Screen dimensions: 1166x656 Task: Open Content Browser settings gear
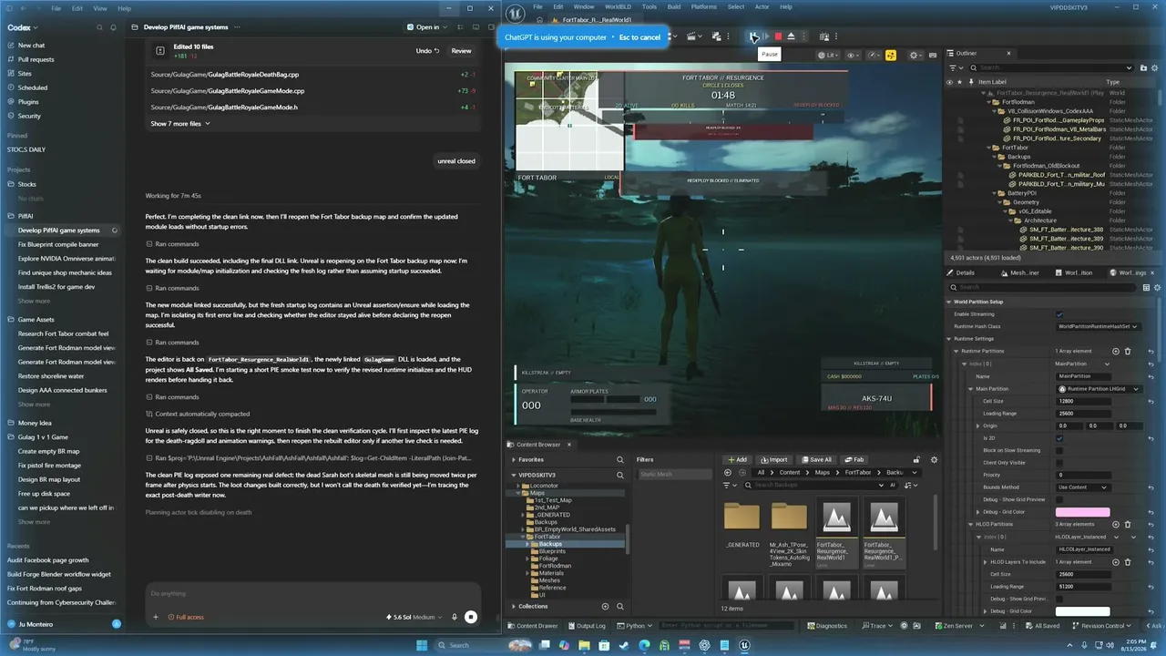934,459
